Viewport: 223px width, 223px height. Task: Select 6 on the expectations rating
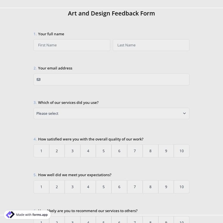[119, 187]
